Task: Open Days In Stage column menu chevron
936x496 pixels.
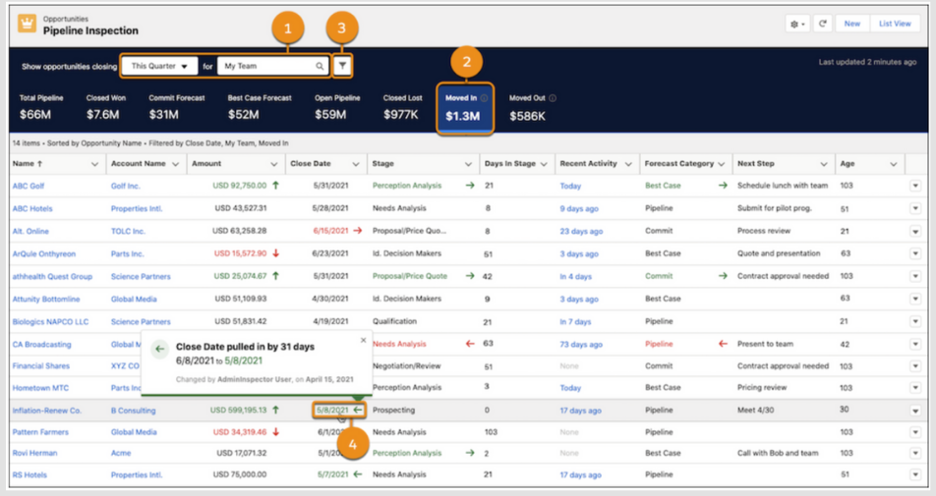Action: (x=544, y=164)
